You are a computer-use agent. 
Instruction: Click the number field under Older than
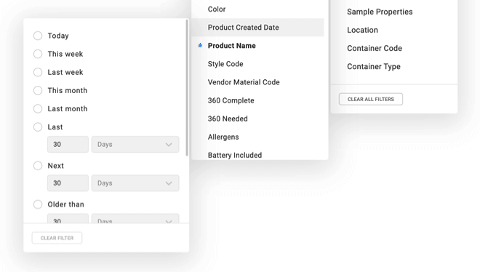[68, 218]
